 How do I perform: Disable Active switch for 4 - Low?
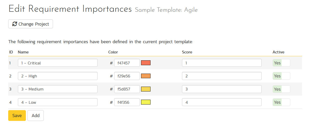281,102
